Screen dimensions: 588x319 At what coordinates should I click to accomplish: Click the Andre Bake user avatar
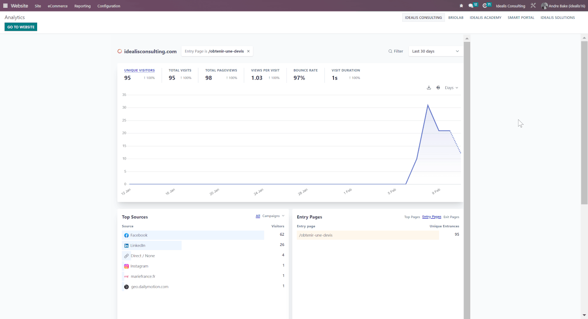click(545, 6)
